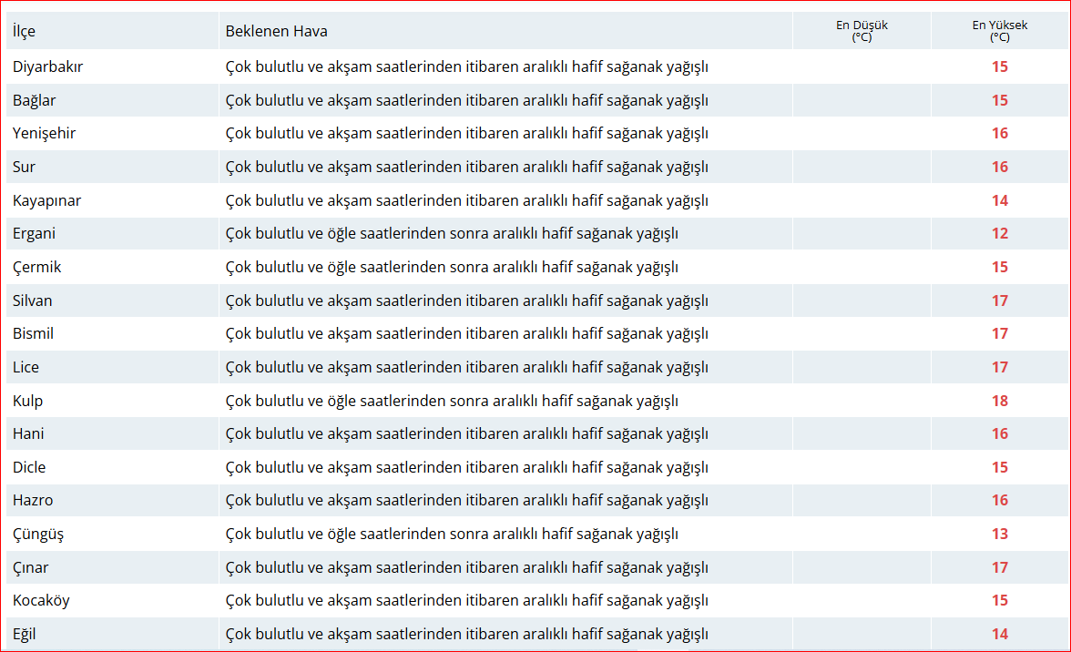Select the Diyarbakır district name
This screenshot has height=652, width=1071.
tap(48, 66)
